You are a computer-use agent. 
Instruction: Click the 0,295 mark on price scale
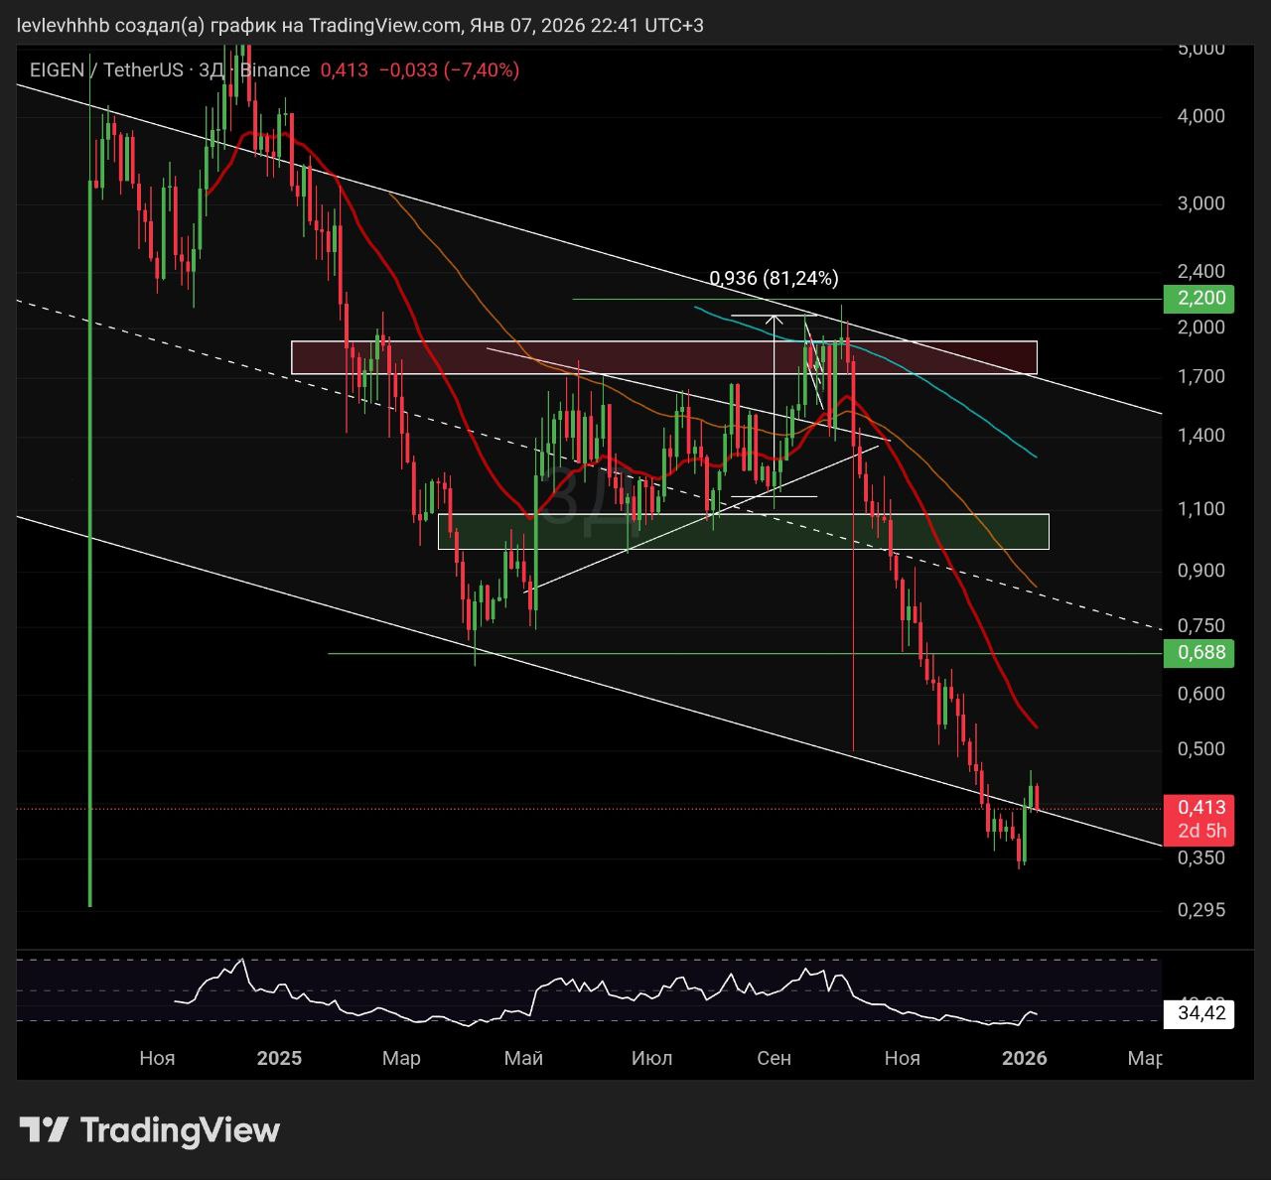tap(1200, 910)
